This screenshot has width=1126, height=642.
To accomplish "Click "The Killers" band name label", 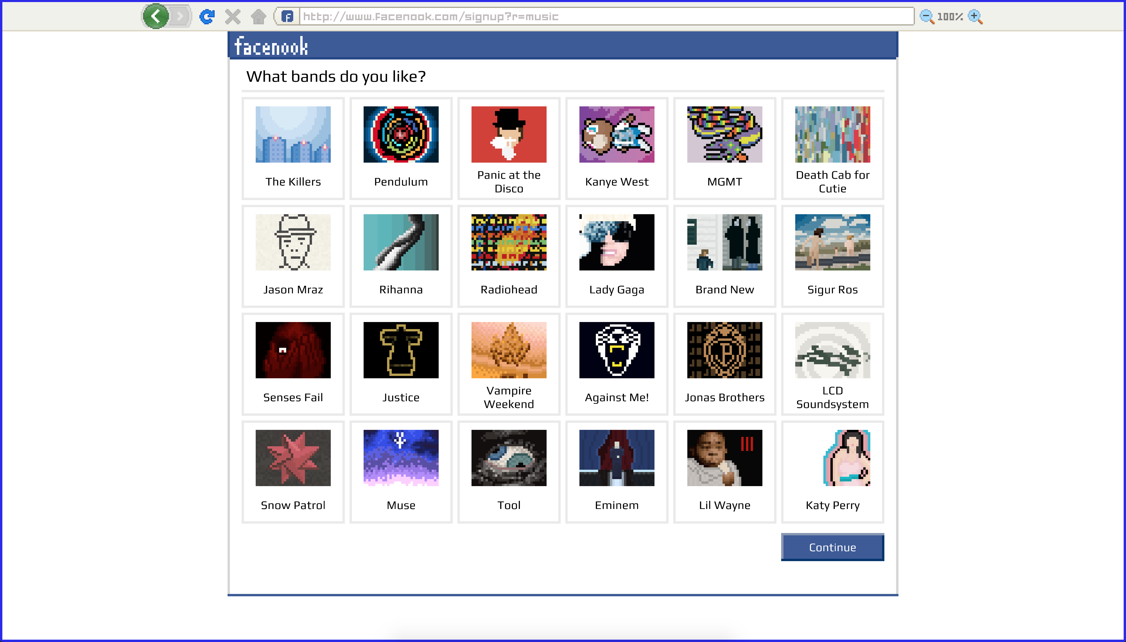I will [293, 182].
